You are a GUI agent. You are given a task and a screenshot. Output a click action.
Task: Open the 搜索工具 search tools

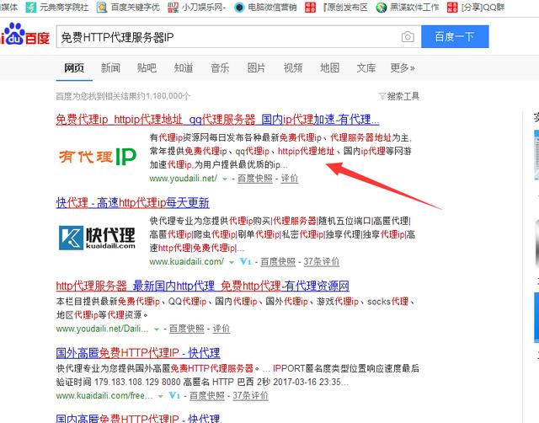click(x=399, y=96)
